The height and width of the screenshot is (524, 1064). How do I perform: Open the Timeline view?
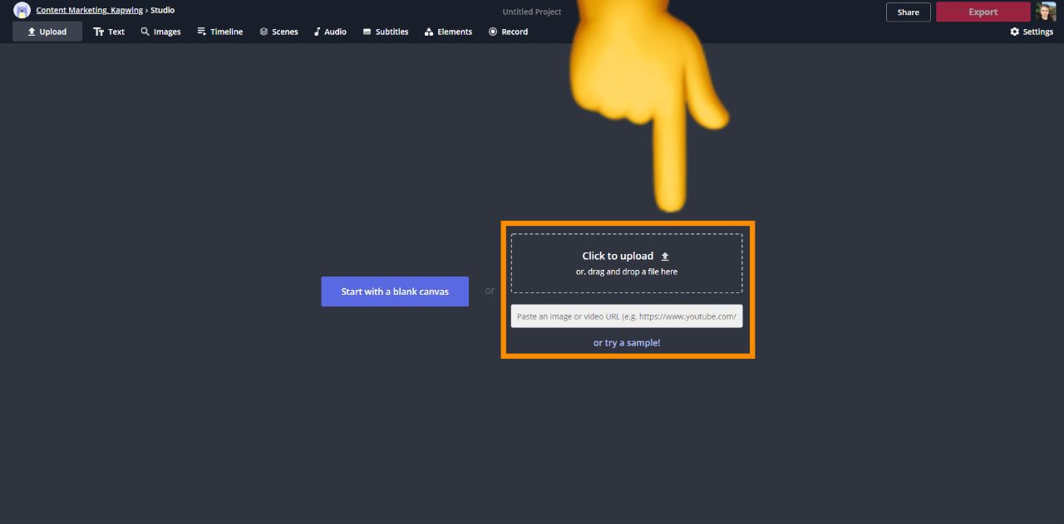coord(220,32)
